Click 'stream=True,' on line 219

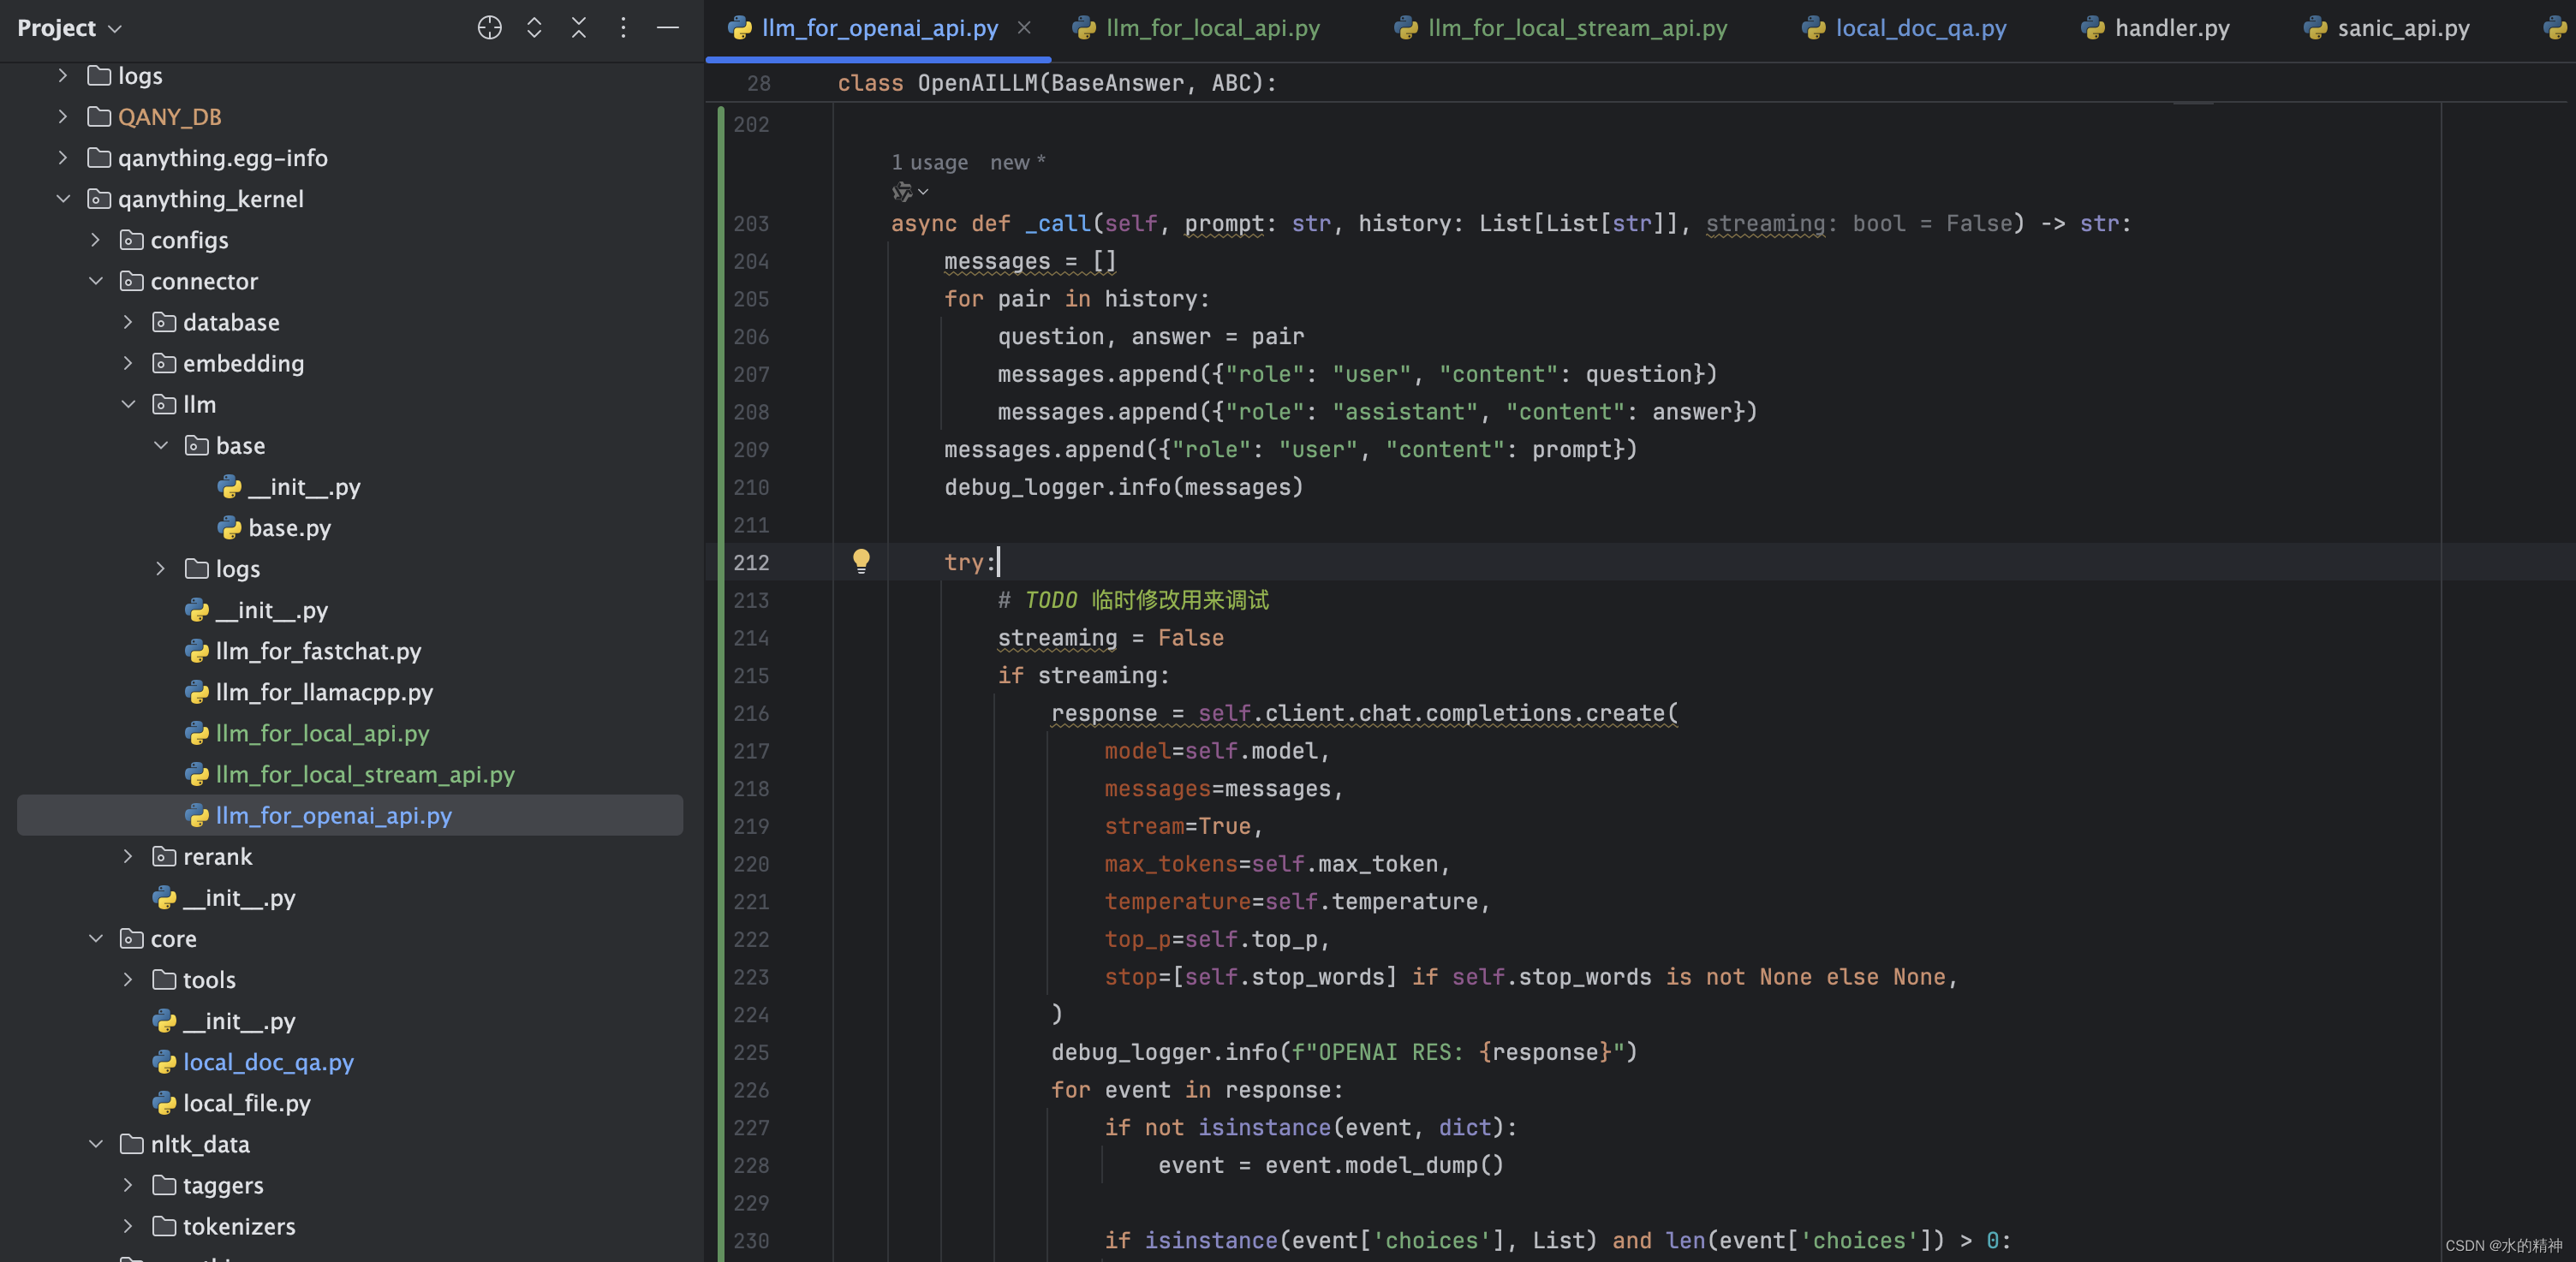click(x=1184, y=826)
